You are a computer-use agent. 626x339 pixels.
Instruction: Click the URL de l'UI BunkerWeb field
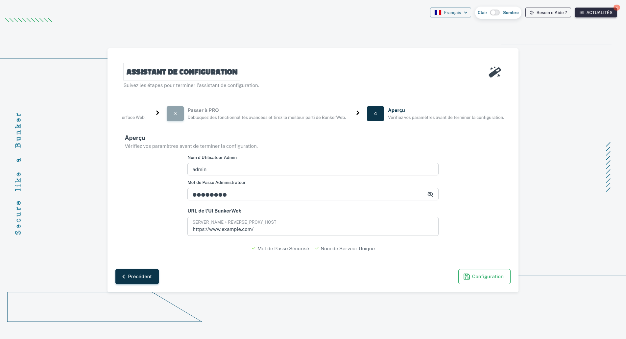click(313, 226)
